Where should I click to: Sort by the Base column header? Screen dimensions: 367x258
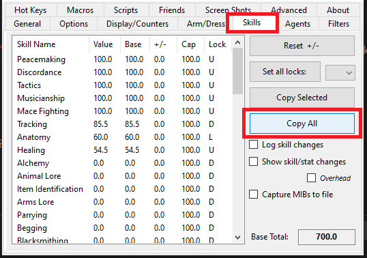[x=135, y=44]
